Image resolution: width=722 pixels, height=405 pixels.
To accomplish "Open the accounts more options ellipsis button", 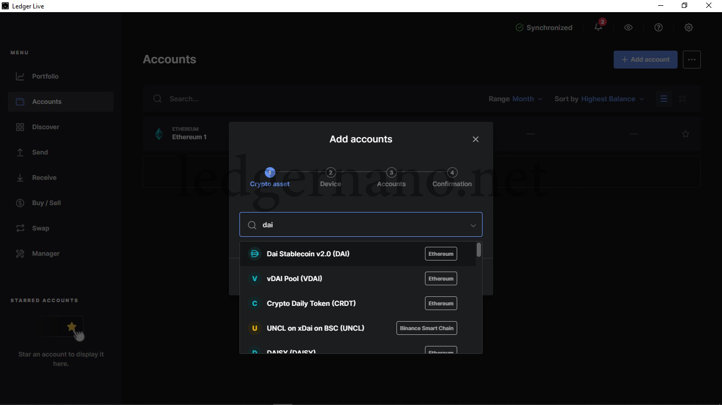I will (x=691, y=60).
